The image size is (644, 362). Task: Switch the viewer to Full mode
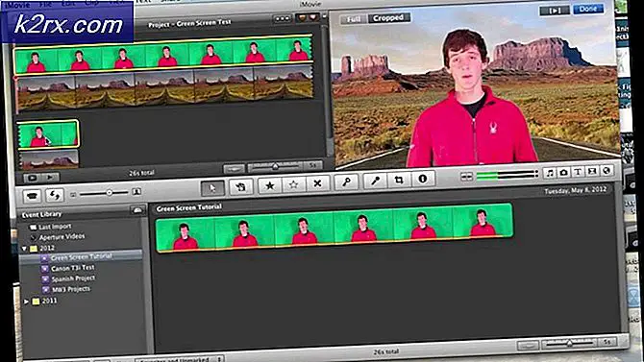354,19
